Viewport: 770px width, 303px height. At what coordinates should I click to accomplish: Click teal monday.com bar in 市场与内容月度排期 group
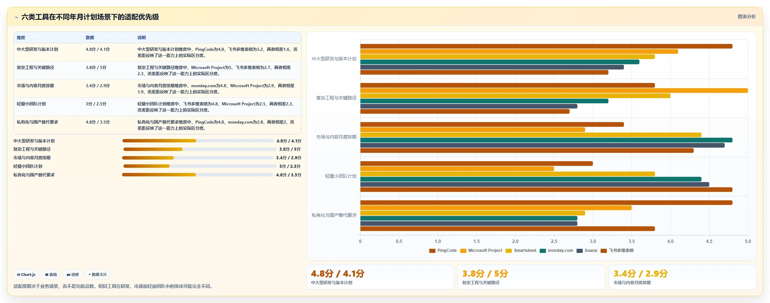[546, 140]
